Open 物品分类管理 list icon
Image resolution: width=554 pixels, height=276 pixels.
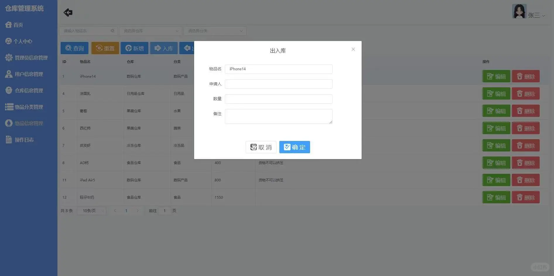(x=8, y=107)
